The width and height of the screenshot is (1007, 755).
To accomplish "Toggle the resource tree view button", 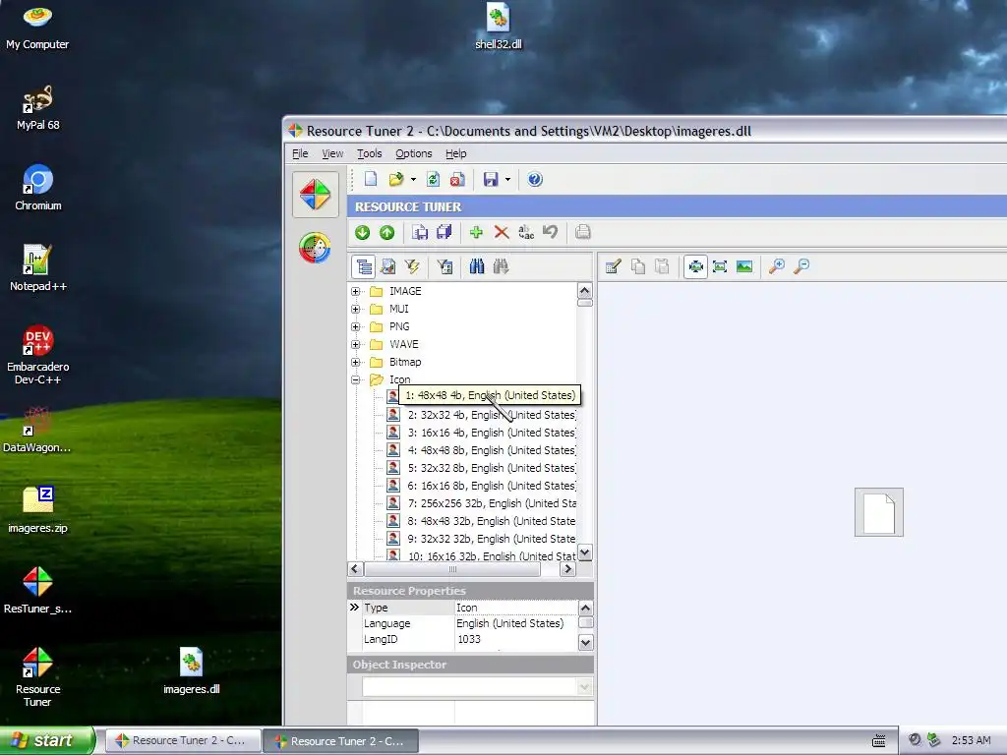I will (x=364, y=266).
